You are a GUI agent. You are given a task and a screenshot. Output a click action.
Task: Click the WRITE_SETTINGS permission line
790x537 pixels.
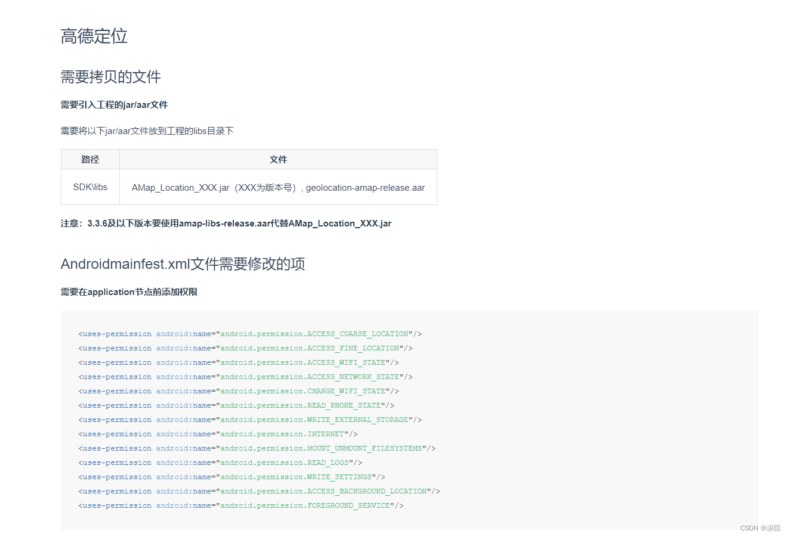pos(232,477)
